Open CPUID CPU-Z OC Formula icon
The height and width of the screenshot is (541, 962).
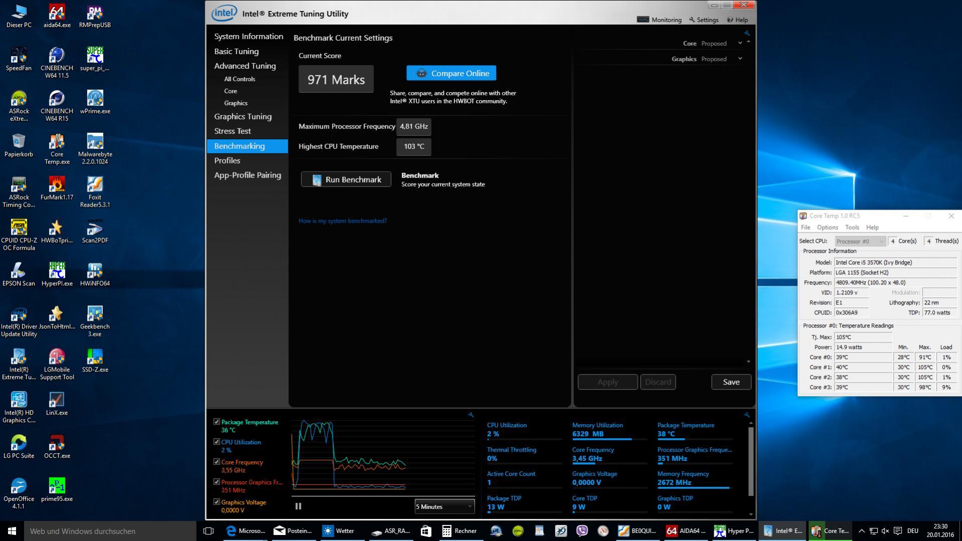pyautogui.click(x=19, y=235)
